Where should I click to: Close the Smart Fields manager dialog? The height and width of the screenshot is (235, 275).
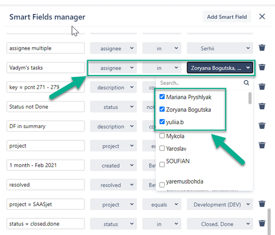coord(262,17)
